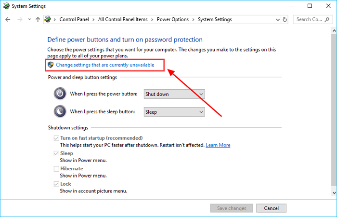Toggle the Lock checkbox
The height and width of the screenshot is (217, 337).
57,184
